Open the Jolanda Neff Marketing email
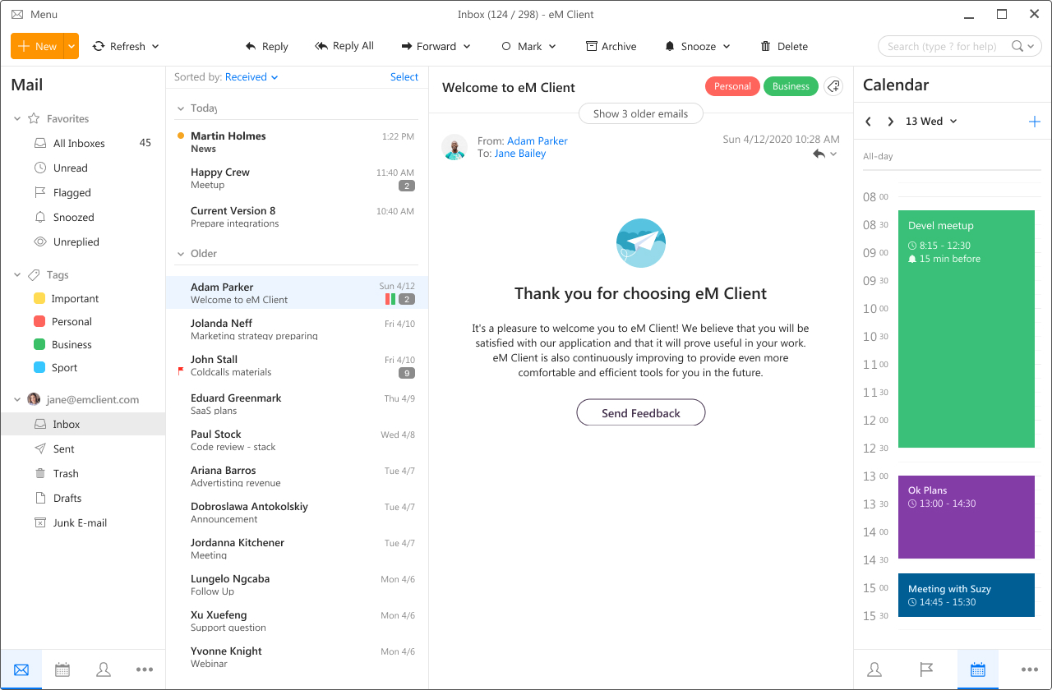The height and width of the screenshot is (690, 1052). (297, 329)
